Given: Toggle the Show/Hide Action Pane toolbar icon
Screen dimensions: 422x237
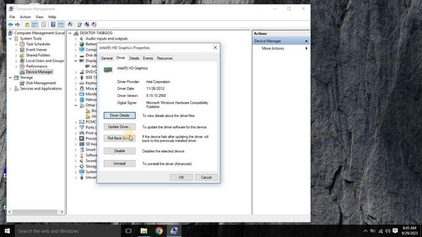Looking at the screenshot, I should 61,25.
